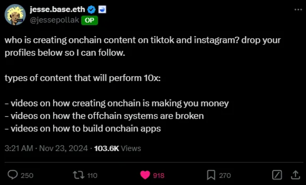The width and height of the screenshot is (306, 185).
Task: Click the Base affiliation badge icon
Action: point(101,9)
